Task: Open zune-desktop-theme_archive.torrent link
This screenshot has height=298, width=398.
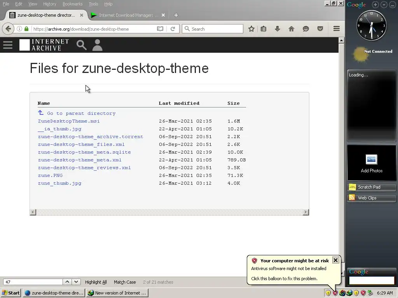Action: (90, 137)
